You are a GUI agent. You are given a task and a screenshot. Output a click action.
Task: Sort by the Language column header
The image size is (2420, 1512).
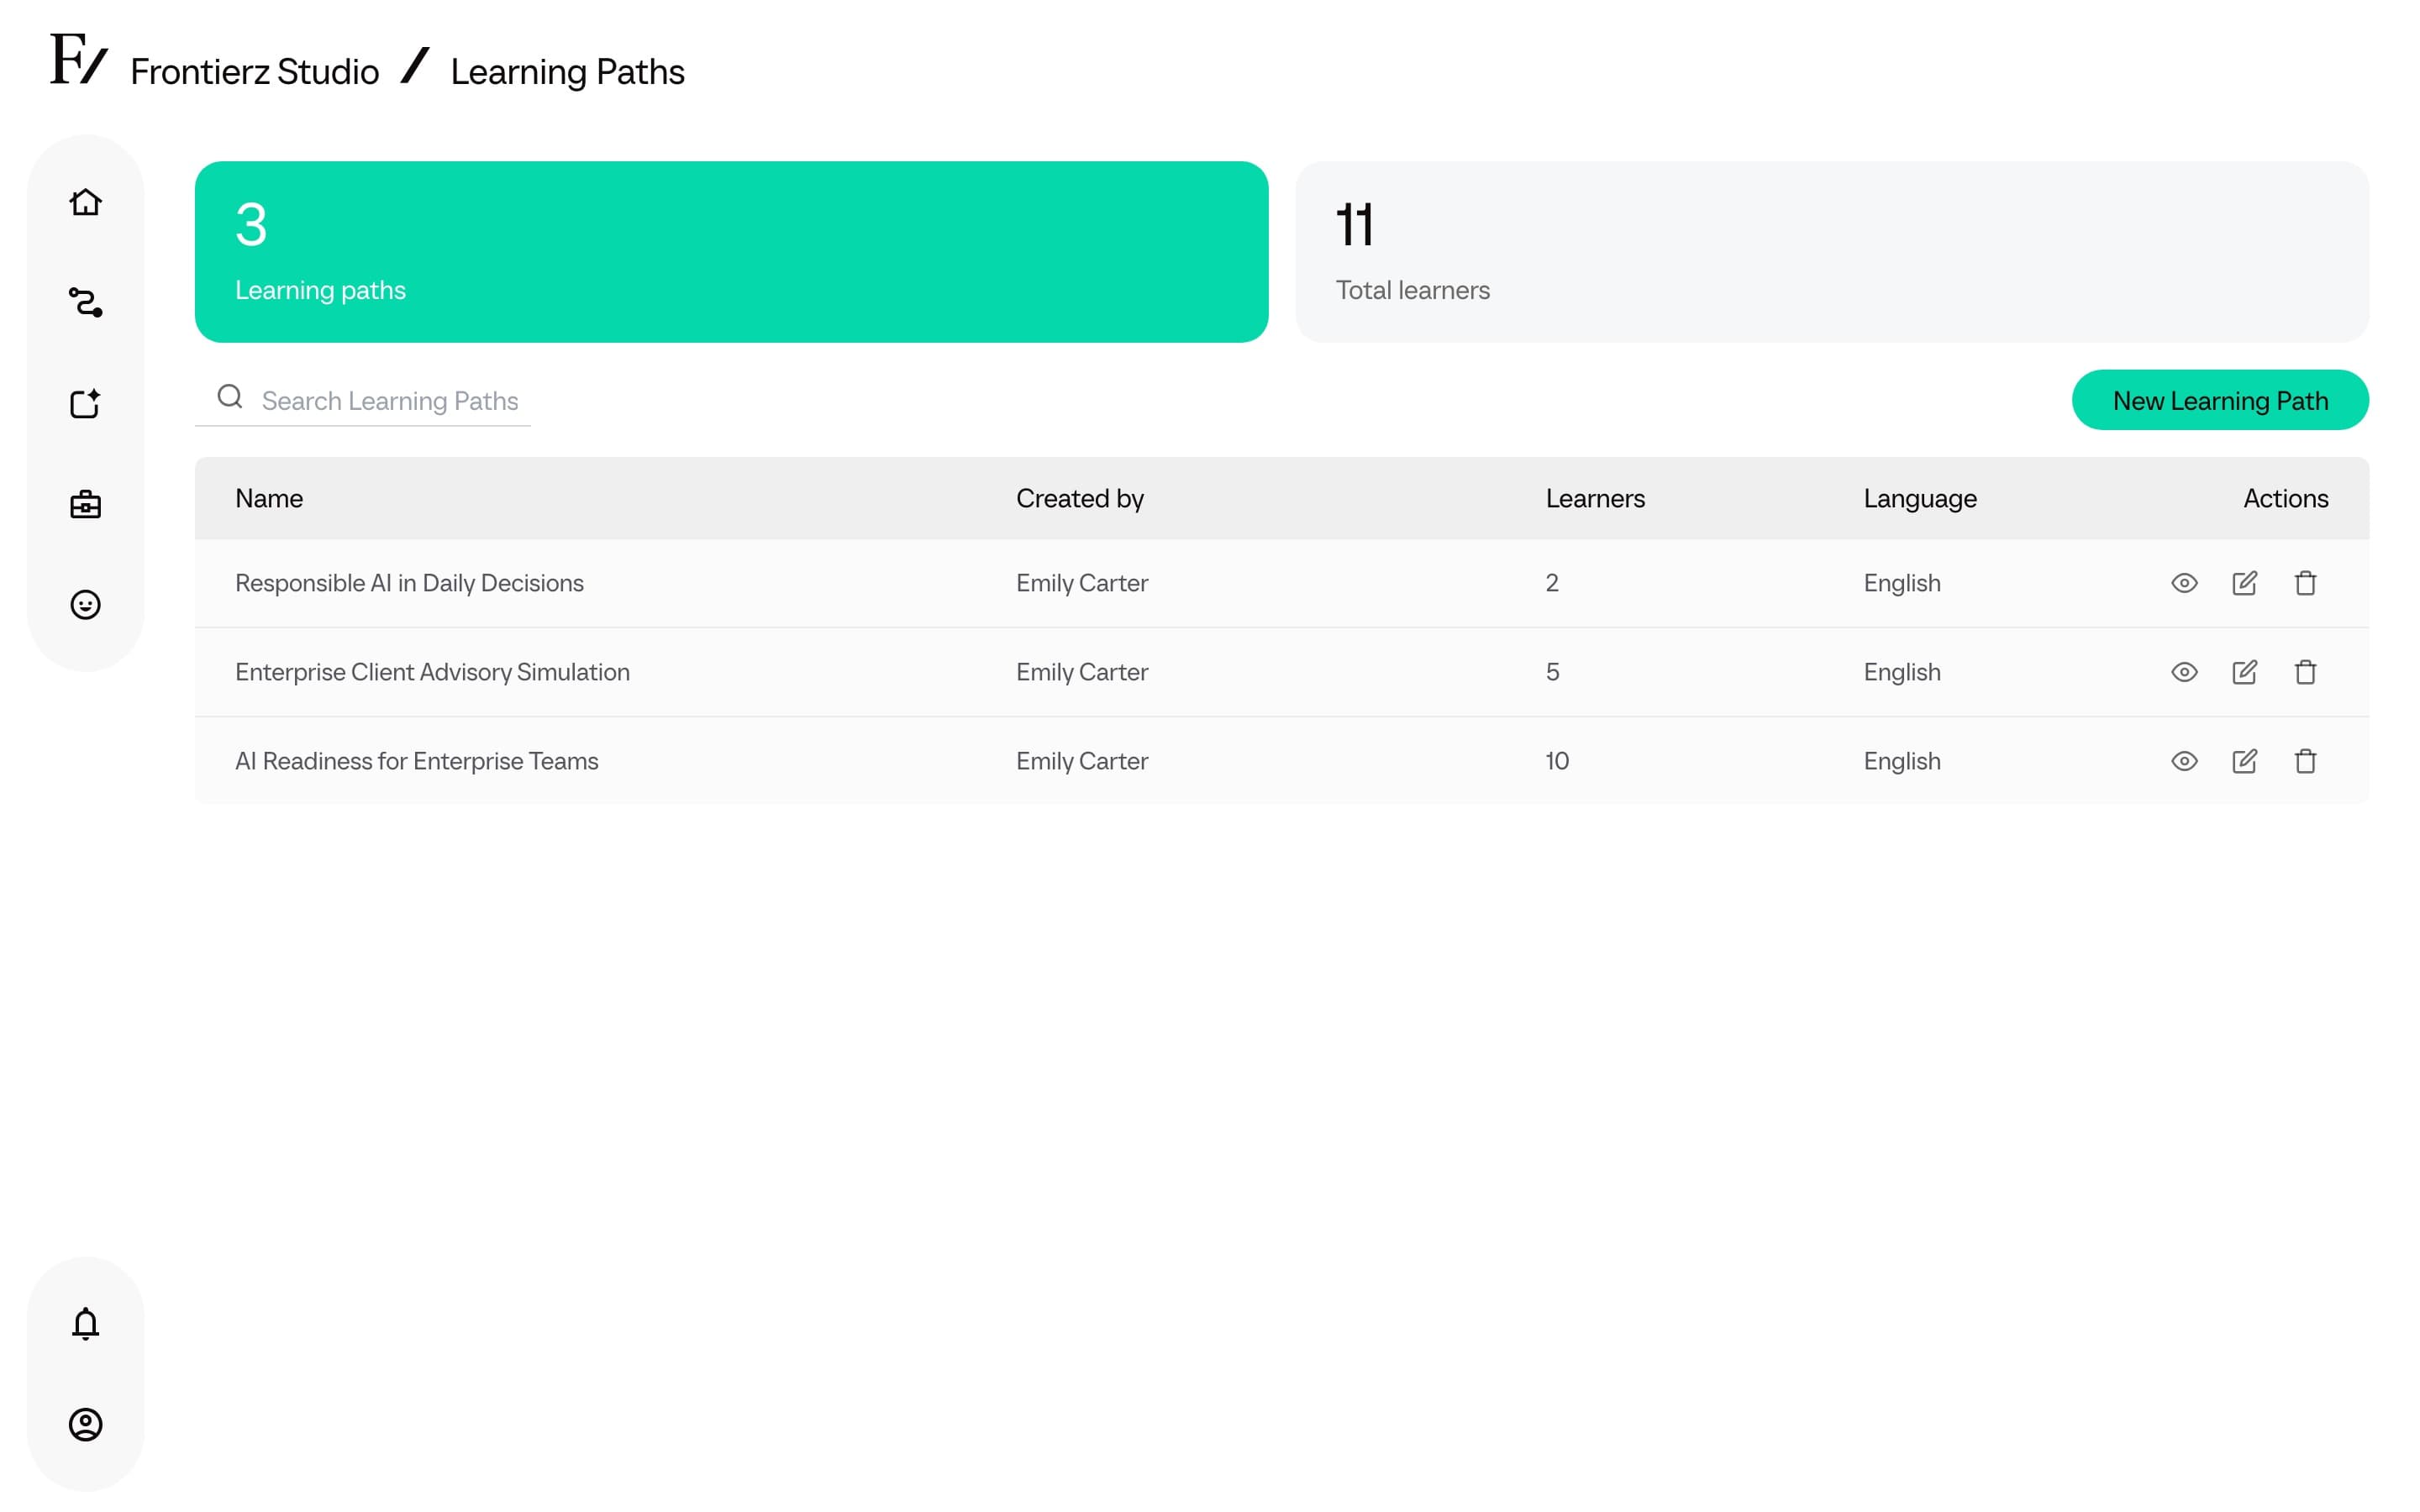pos(1920,498)
